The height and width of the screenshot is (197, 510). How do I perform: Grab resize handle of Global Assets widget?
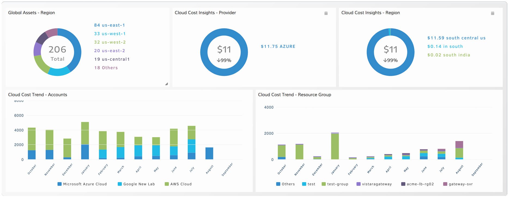coord(166,84)
